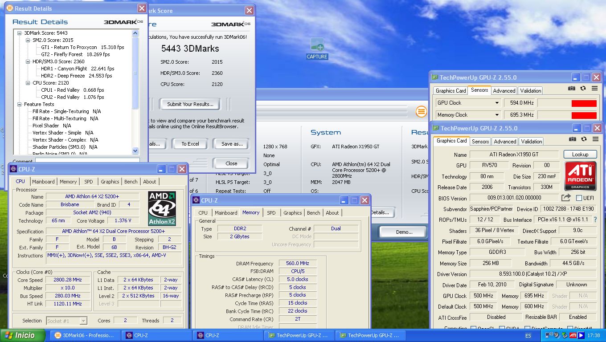Click the To Excel button

coord(190,144)
